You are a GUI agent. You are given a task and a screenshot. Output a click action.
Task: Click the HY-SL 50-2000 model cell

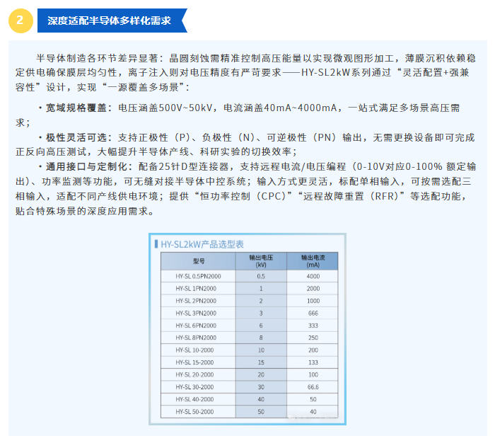[x=196, y=411]
